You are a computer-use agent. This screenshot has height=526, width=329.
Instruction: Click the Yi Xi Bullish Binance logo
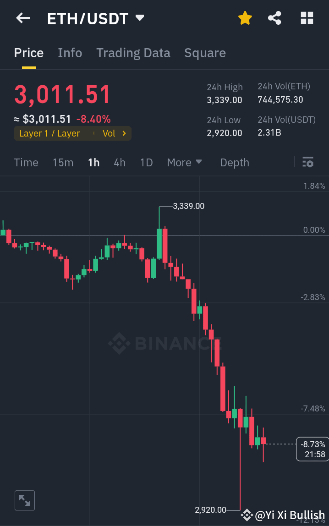point(246,515)
